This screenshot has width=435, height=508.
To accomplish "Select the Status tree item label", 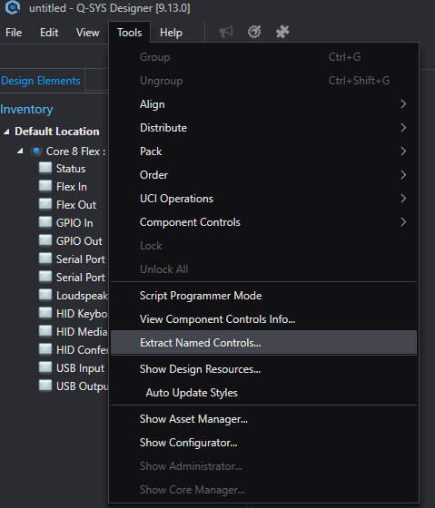I will coord(71,169).
